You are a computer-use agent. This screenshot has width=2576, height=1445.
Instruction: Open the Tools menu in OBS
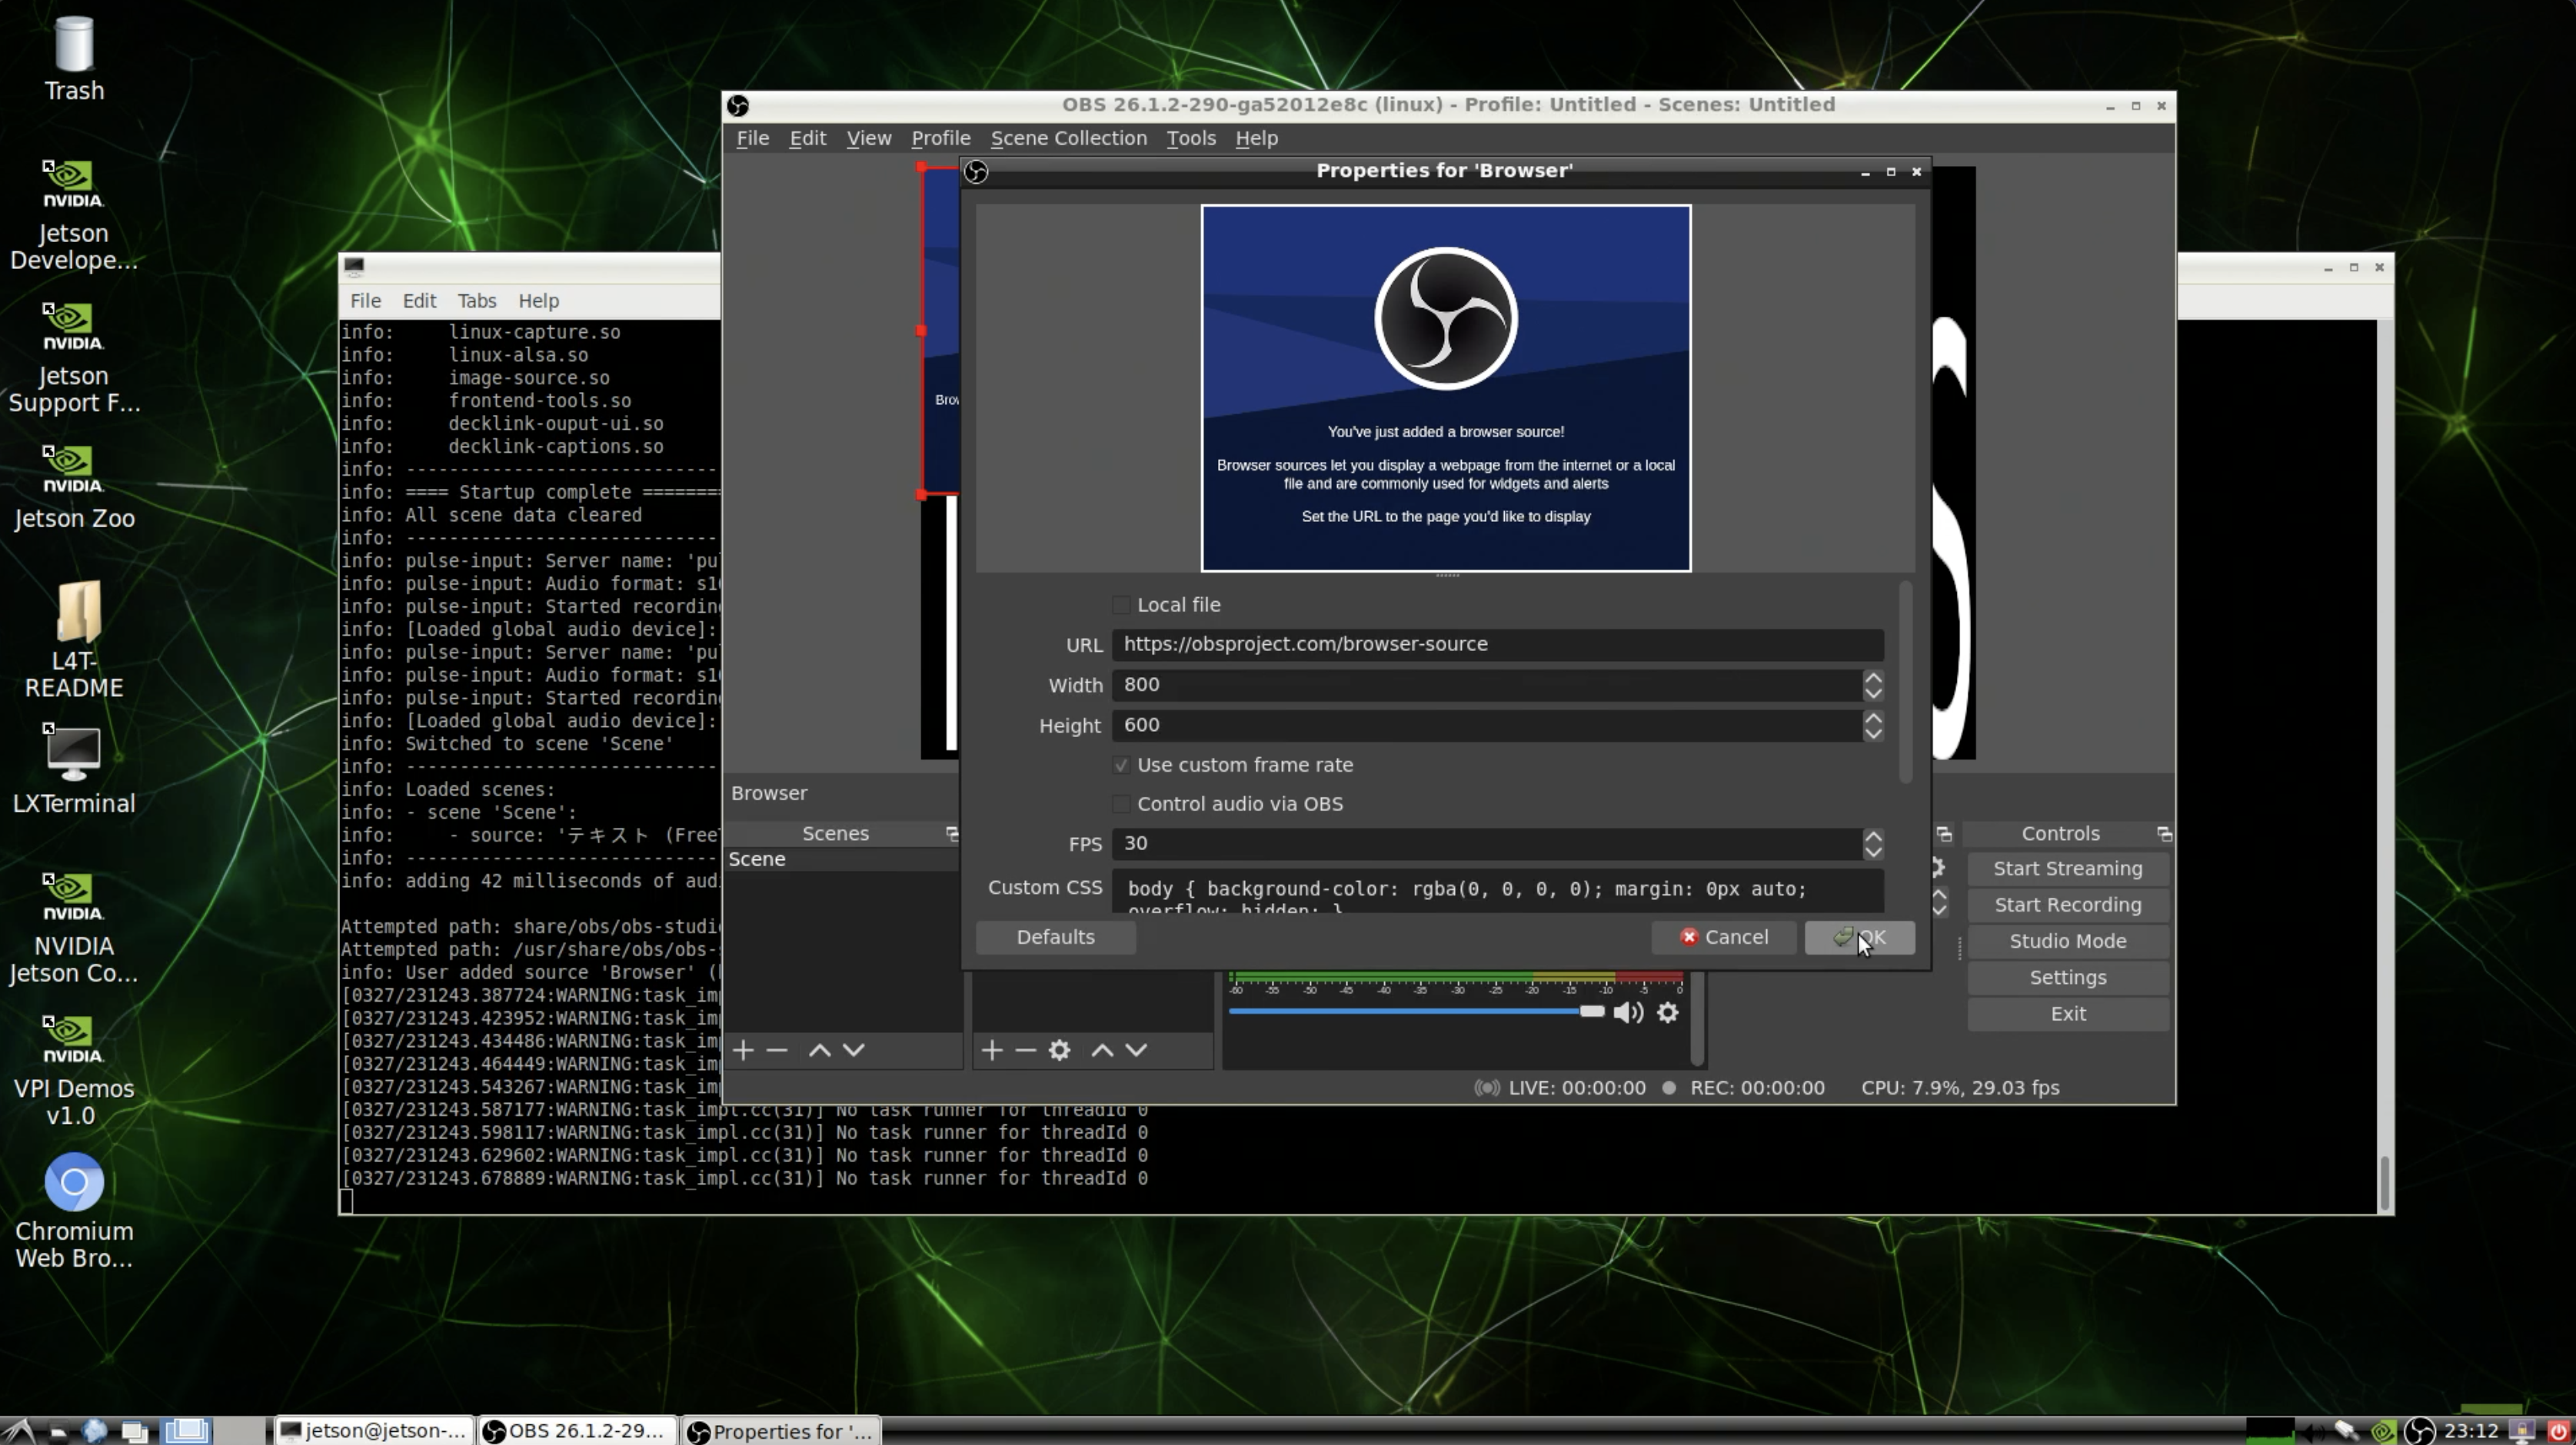[x=1190, y=138]
